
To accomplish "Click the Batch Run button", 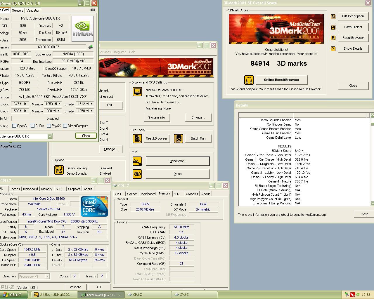I will pyautogui.click(x=198, y=138).
